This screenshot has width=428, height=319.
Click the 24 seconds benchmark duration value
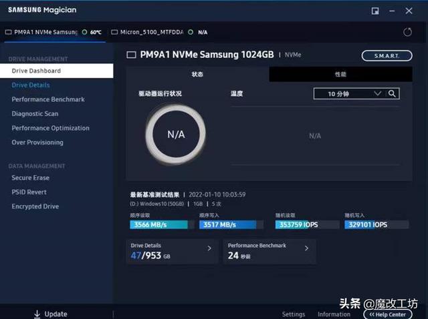[239, 256]
